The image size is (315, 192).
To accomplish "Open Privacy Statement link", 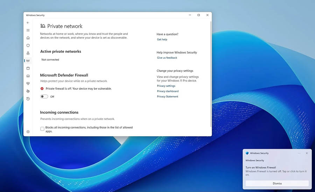I will click(x=168, y=97).
